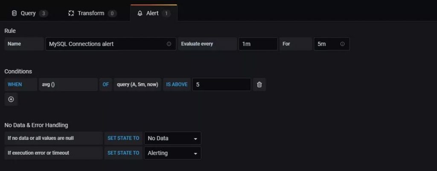
Task: Click the For 5m input field
Action: click(332, 44)
